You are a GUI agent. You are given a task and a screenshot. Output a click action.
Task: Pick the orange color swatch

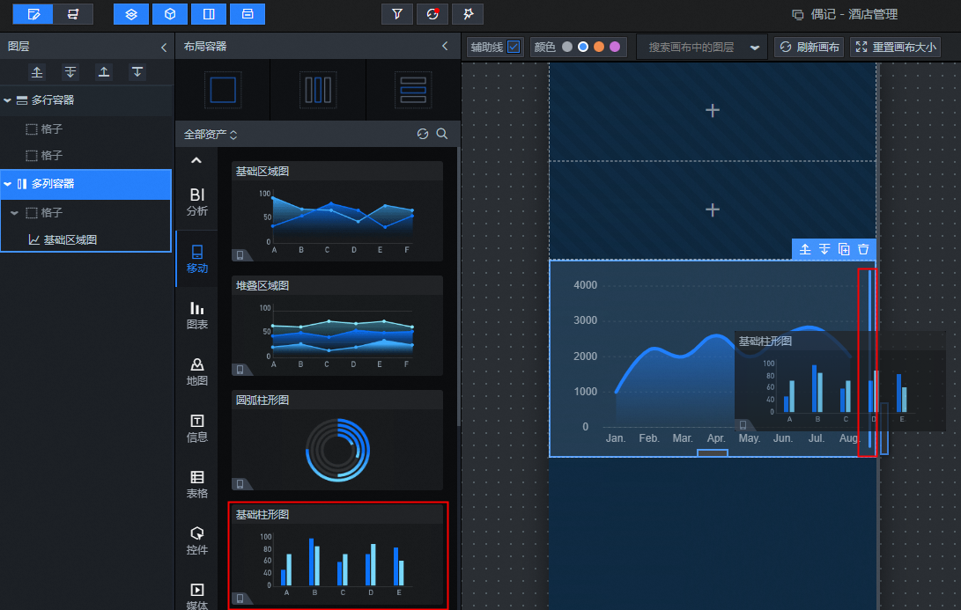(599, 47)
